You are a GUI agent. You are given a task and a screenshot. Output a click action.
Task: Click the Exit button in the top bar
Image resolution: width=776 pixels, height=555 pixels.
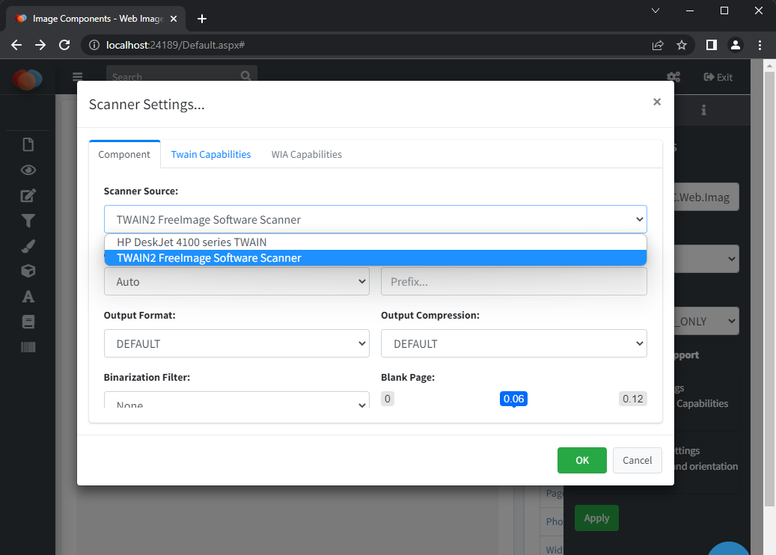[x=718, y=77]
